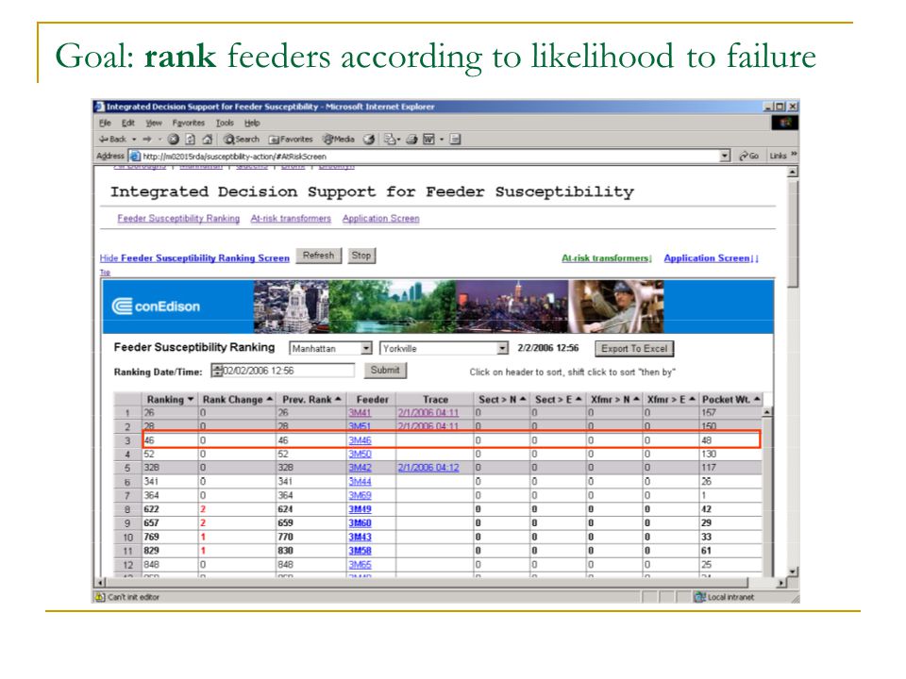The width and height of the screenshot is (906, 679).
Task: Click the date stepper beside ranking date
Action: point(217,370)
